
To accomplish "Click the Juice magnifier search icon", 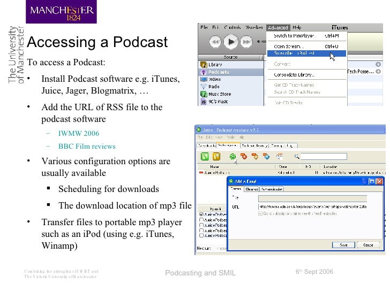I will tap(297, 156).
